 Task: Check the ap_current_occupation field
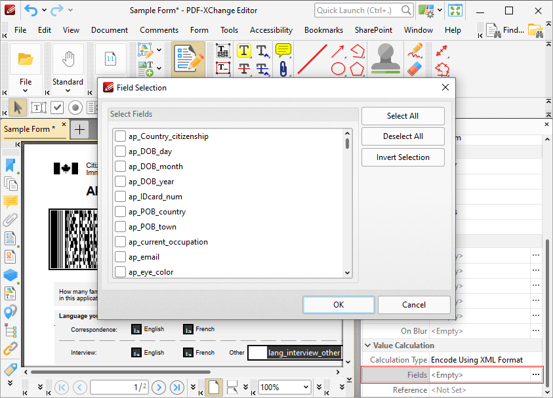[x=120, y=242]
